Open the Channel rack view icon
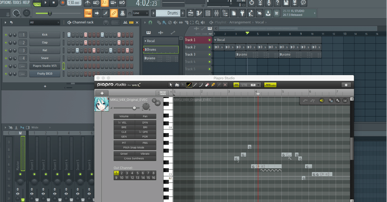 (208, 13)
